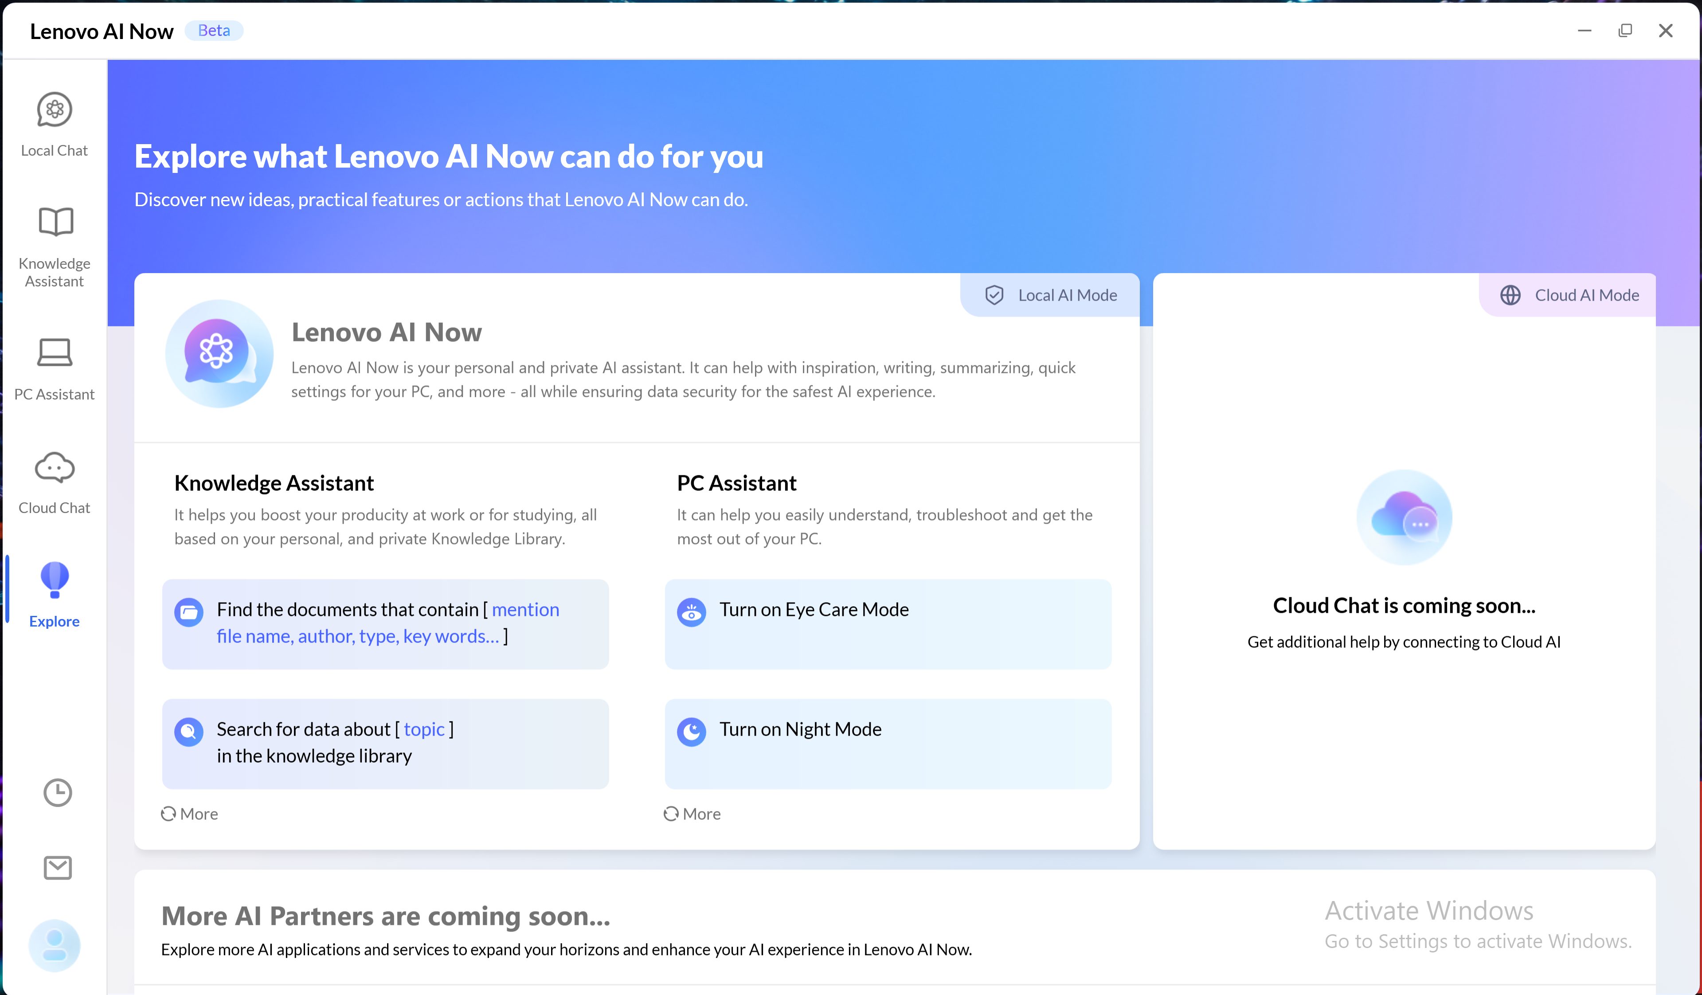
Task: Click the Lenovo AI Now logo icon
Action: pyautogui.click(x=219, y=353)
